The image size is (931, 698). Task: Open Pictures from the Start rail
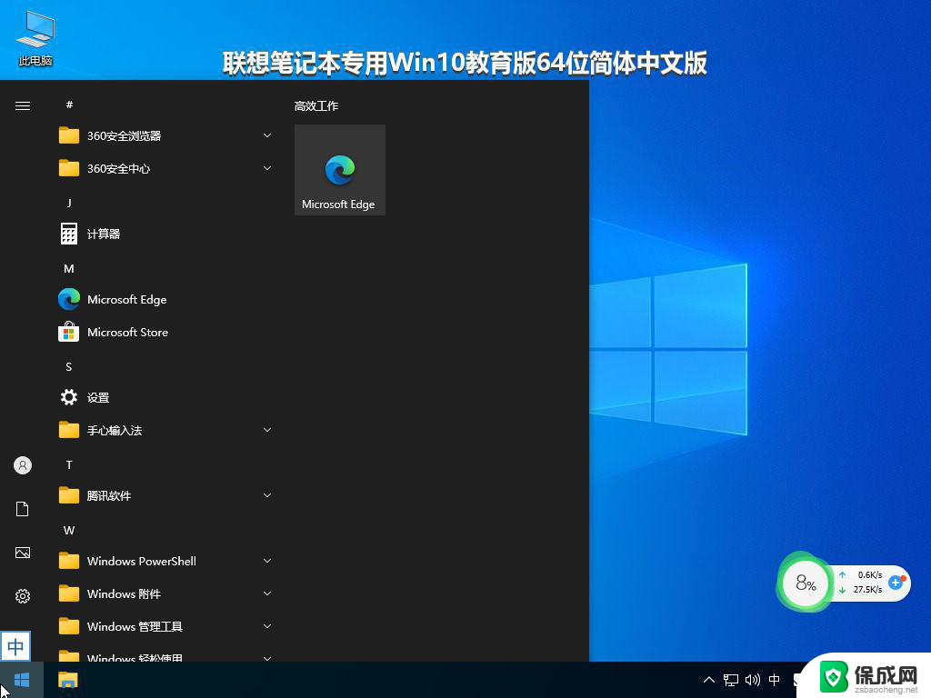pyautogui.click(x=23, y=553)
